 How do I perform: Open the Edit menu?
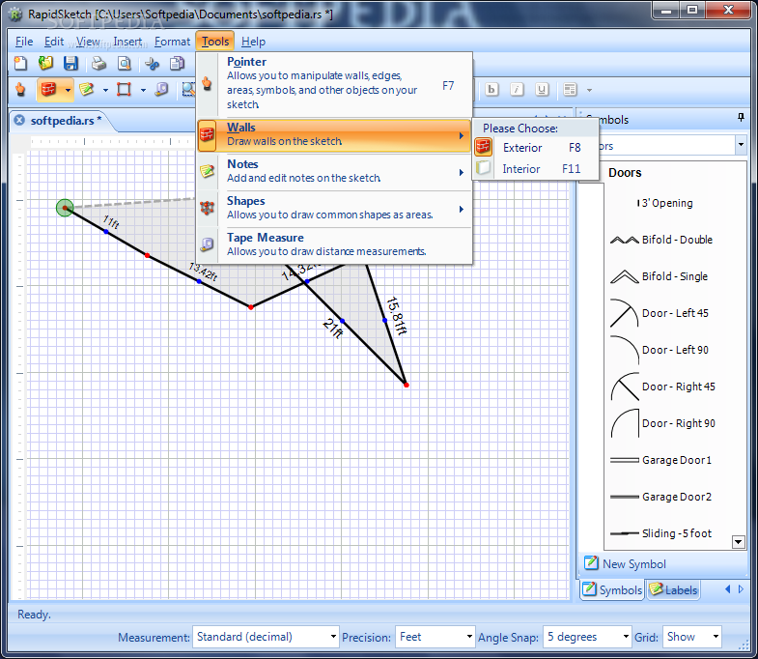point(54,42)
